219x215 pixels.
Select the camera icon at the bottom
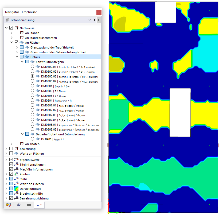[29, 205]
